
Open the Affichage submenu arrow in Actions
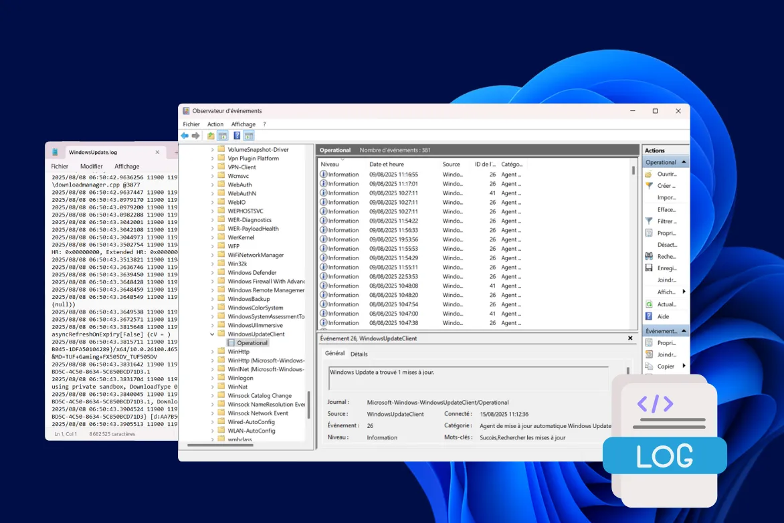684,292
